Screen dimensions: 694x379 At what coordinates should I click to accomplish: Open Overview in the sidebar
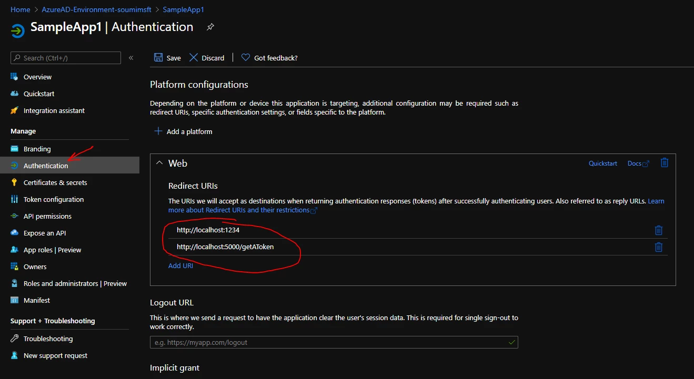point(37,77)
